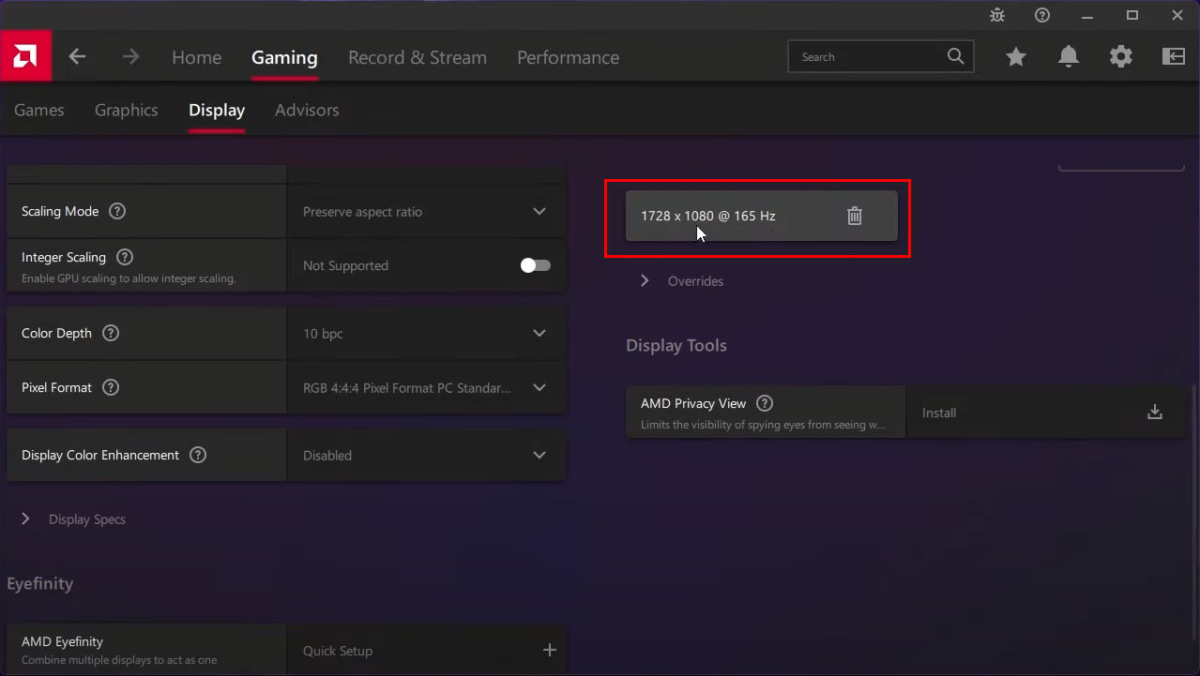This screenshot has width=1200, height=676.
Task: Click the 'Not Supported' text
Action: click(x=345, y=265)
